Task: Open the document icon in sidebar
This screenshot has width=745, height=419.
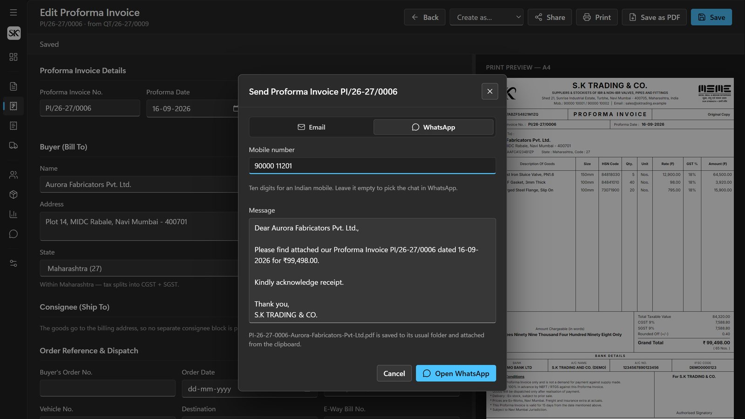Action: [x=14, y=86]
